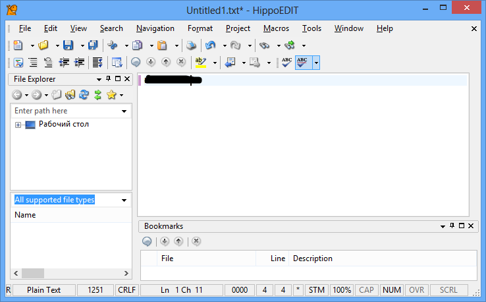Click previous bookmark icon in Bookmarks panel
The image size is (486, 302).
coord(178,241)
